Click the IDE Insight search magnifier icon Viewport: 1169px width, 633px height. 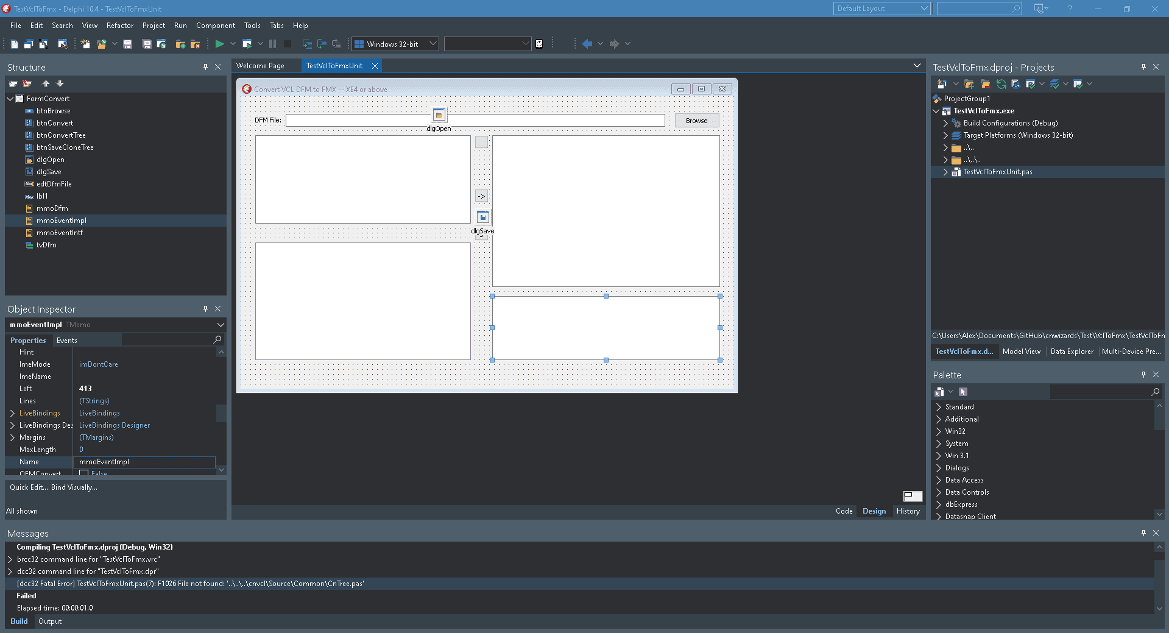(1015, 9)
